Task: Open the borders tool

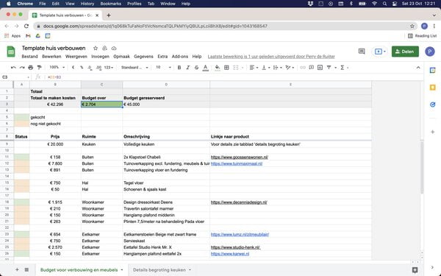Action: pos(226,68)
